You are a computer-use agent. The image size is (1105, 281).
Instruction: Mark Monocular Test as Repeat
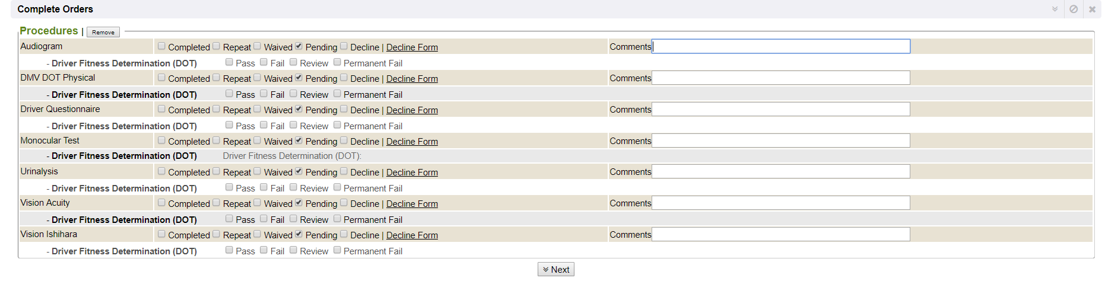point(217,140)
